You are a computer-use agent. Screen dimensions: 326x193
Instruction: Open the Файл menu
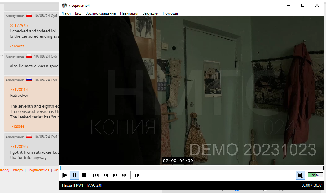click(x=66, y=13)
